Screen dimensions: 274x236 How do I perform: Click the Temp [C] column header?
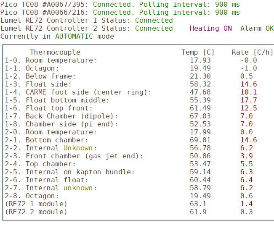tap(198, 52)
